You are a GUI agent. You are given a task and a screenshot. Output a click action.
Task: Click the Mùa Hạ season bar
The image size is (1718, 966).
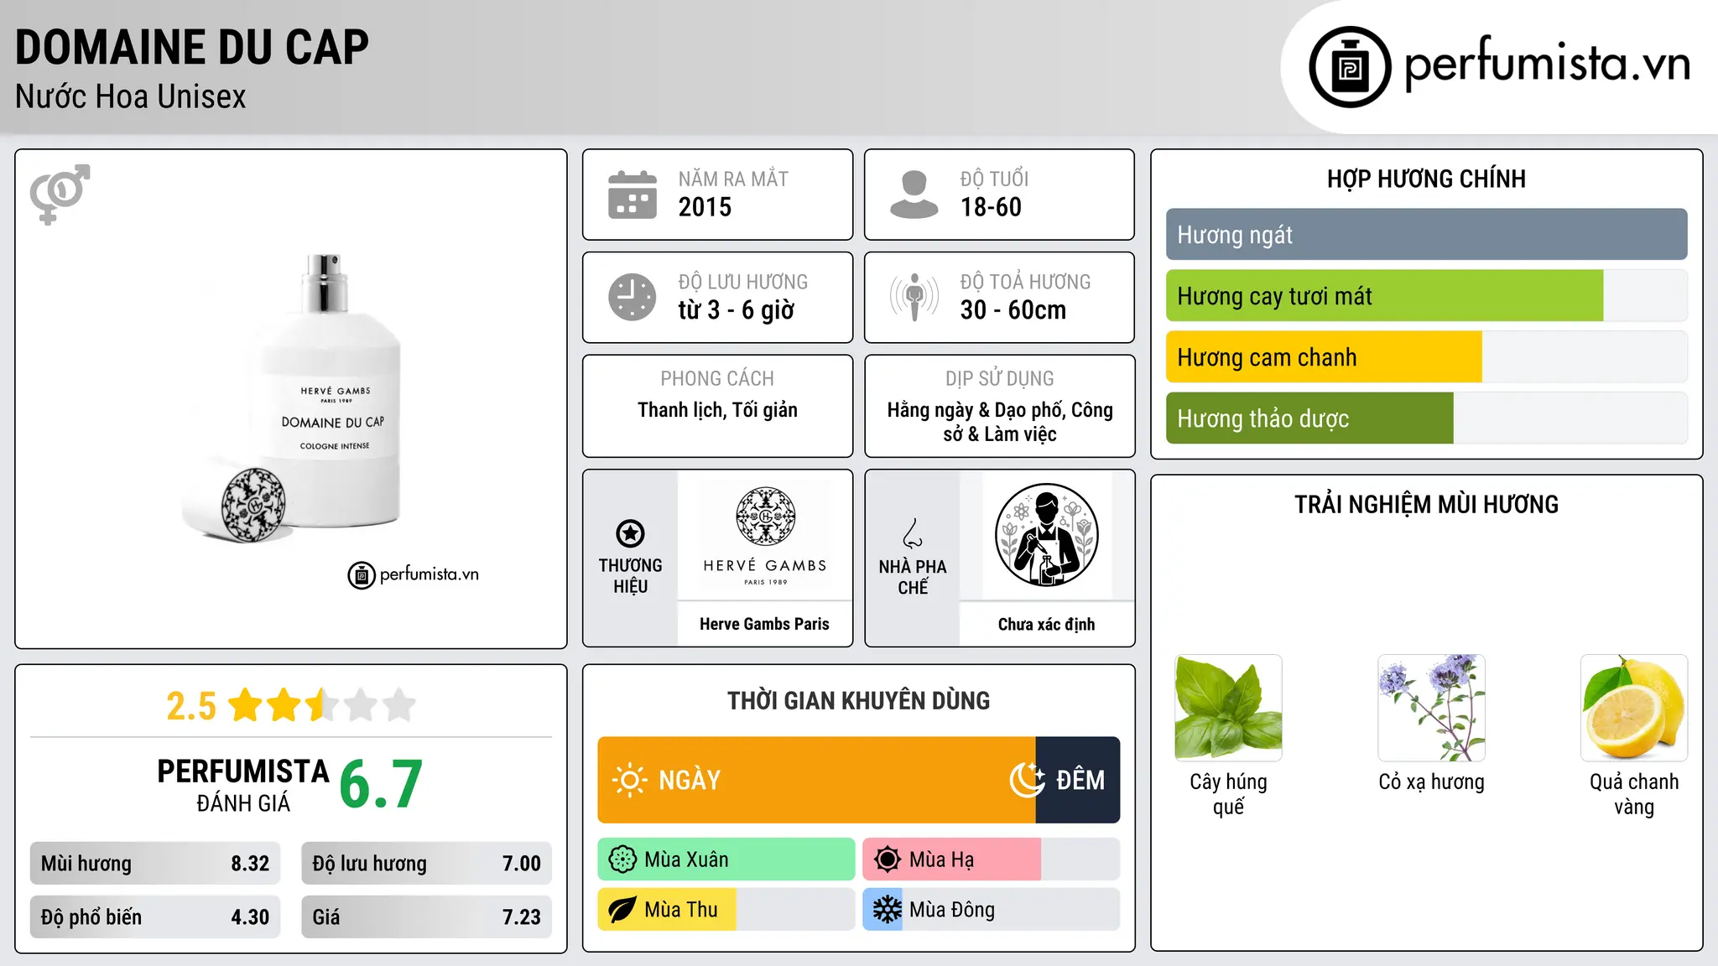click(x=992, y=860)
